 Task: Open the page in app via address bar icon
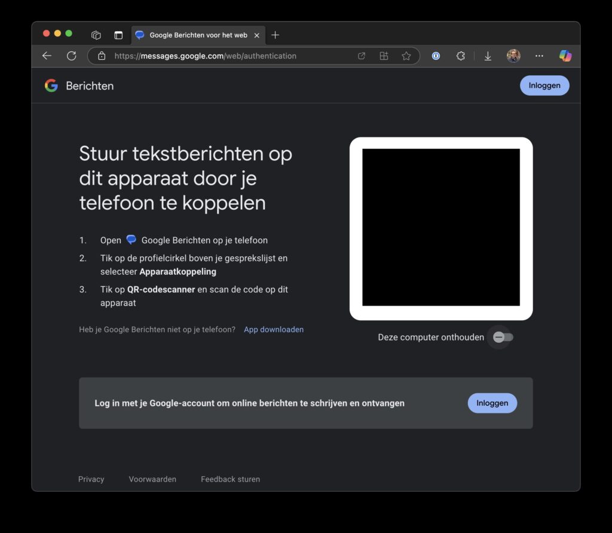(x=362, y=56)
